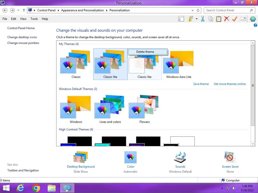Open the folder options toolbar icon

[190, 19]
